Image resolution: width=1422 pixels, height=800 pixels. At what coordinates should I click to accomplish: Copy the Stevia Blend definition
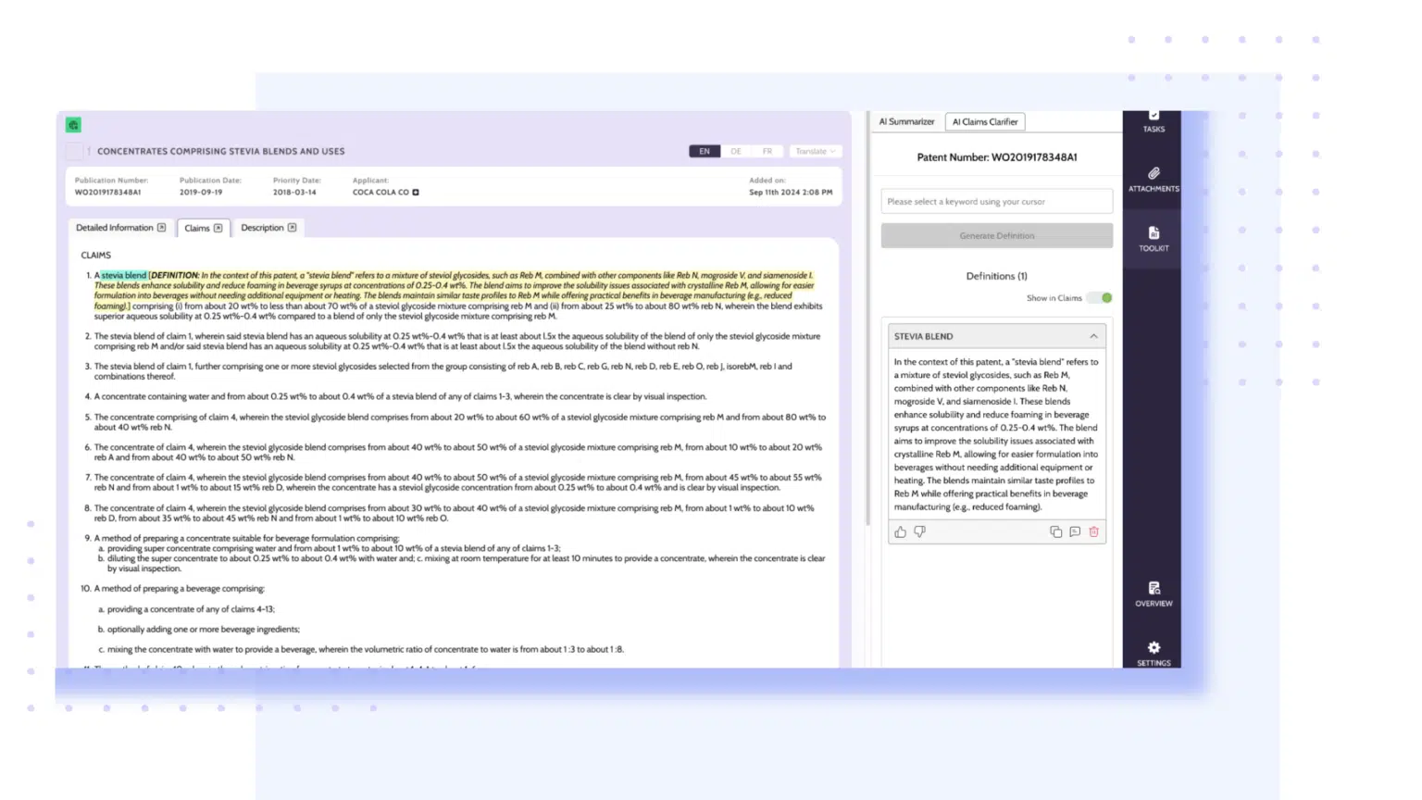click(x=1055, y=531)
